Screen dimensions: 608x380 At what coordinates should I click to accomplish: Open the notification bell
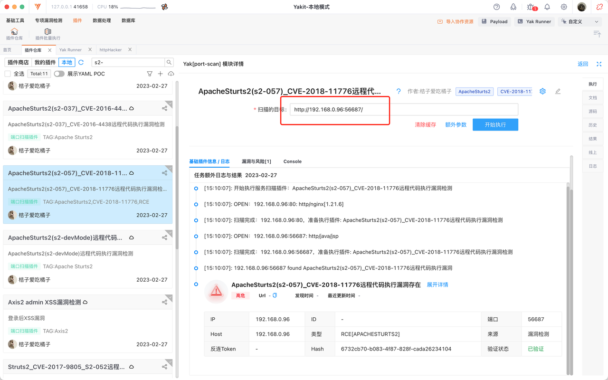click(547, 7)
